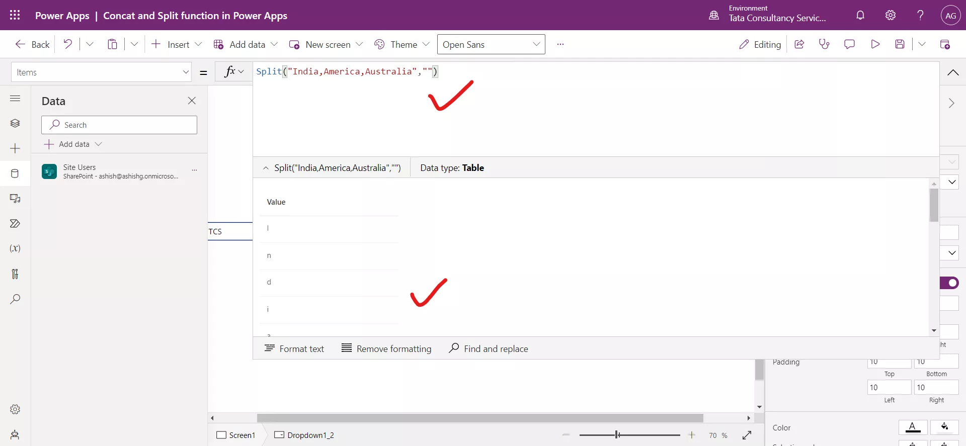Open the Search magnifier in sidebar

tap(15, 299)
